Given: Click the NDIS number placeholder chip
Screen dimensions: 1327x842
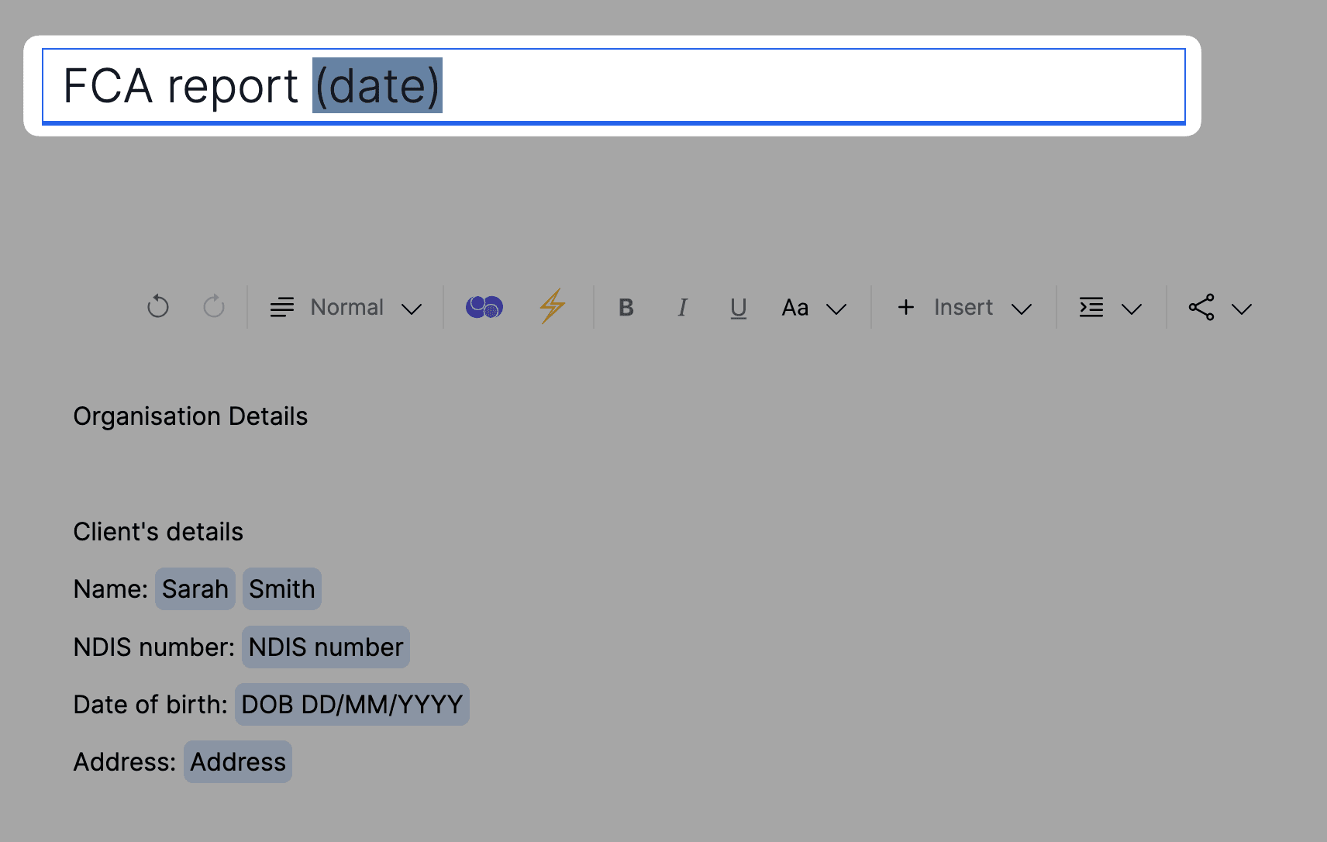Looking at the screenshot, I should 326,647.
